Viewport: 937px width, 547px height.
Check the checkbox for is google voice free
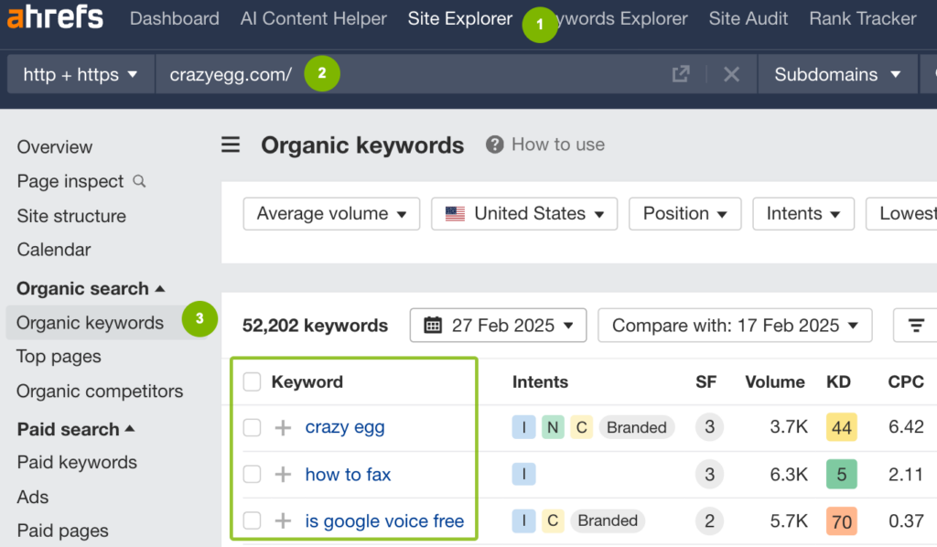(252, 520)
